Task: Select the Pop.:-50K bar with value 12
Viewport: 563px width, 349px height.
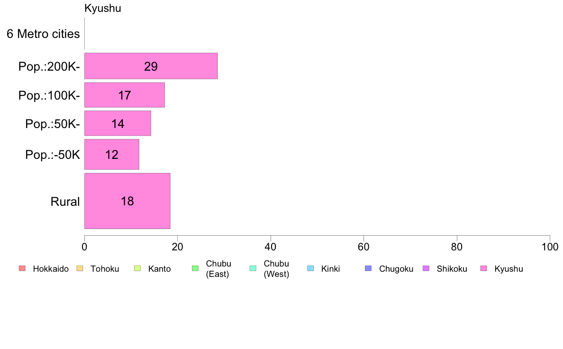Action: [x=112, y=155]
